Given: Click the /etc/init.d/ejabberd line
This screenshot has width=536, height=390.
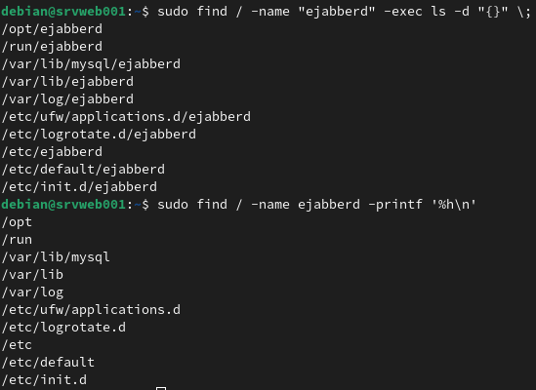Looking at the screenshot, I should coord(79,187).
